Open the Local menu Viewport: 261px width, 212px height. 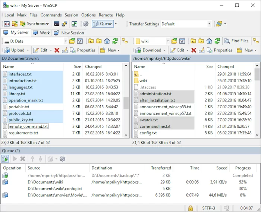click(9, 15)
